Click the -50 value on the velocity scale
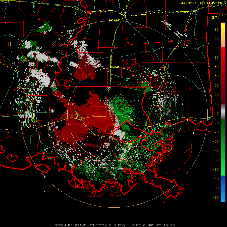The height and width of the screenshot is (227, 227). click(216, 160)
